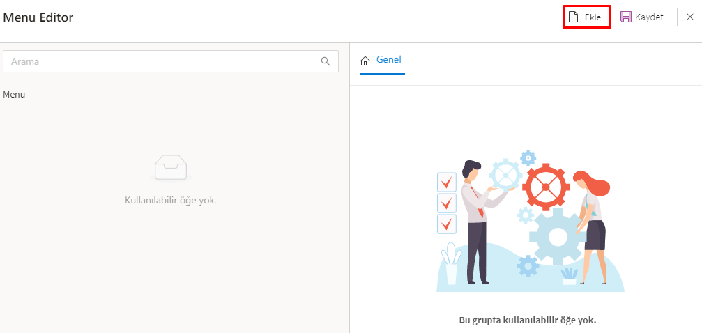Click the red gear in the illustration
This screenshot has height=333, width=702.
point(546,187)
